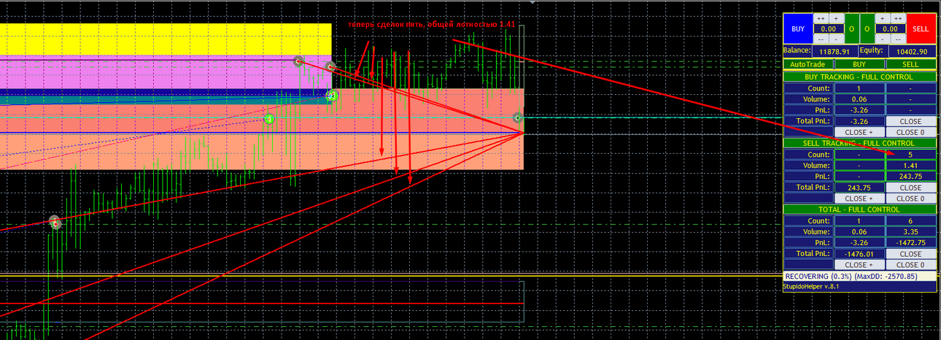Viewport: 941px width, 340px height.
Task: Increase buy lot with the single + beside BUY
Action: [x=837, y=18]
